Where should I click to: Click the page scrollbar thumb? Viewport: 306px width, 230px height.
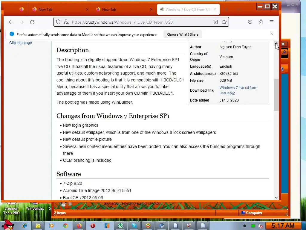click(276, 95)
